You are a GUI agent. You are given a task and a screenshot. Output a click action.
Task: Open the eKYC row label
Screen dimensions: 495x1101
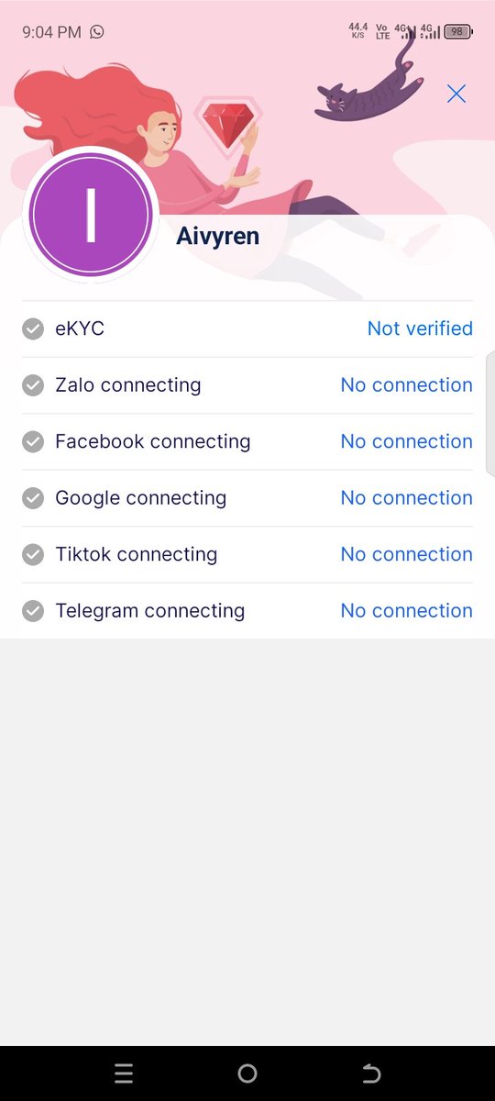(x=80, y=328)
